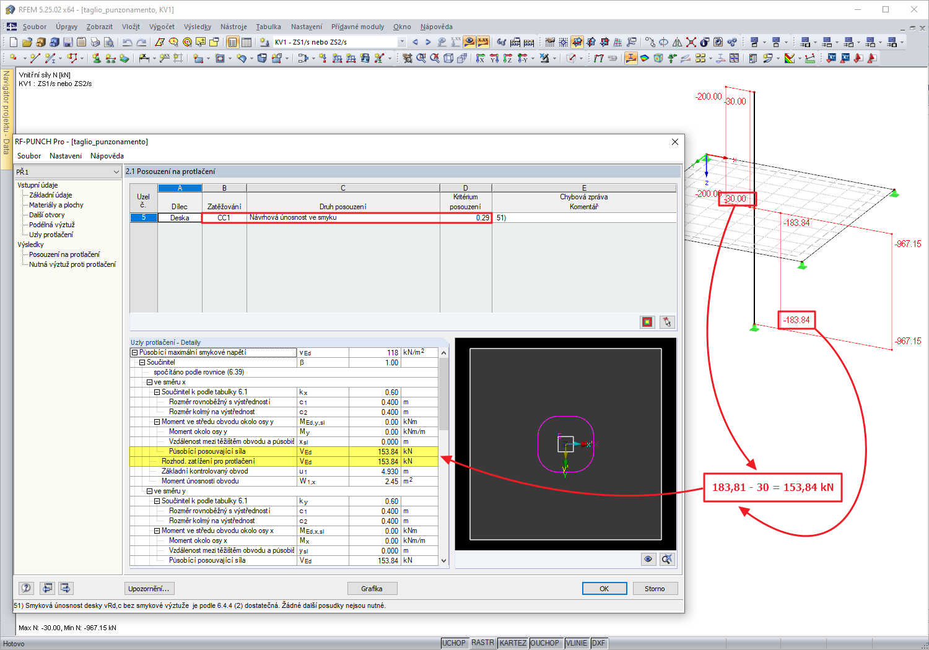This screenshot has width=929, height=650.
Task: Cancel the dialog with Storno
Action: tap(655, 589)
